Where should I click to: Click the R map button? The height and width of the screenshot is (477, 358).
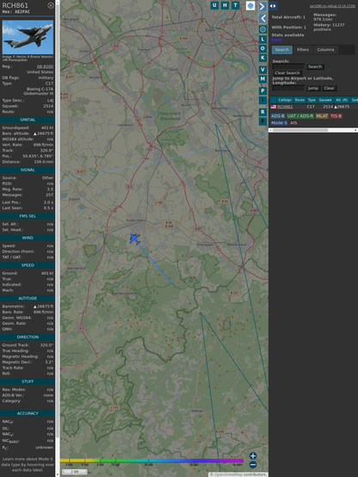(x=262, y=112)
